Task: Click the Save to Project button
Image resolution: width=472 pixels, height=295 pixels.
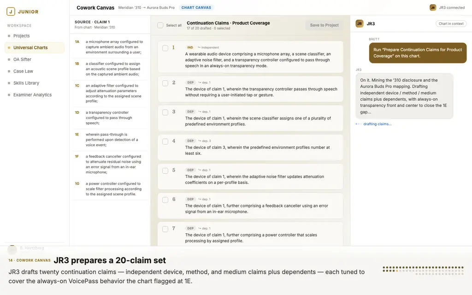Action: point(324,25)
